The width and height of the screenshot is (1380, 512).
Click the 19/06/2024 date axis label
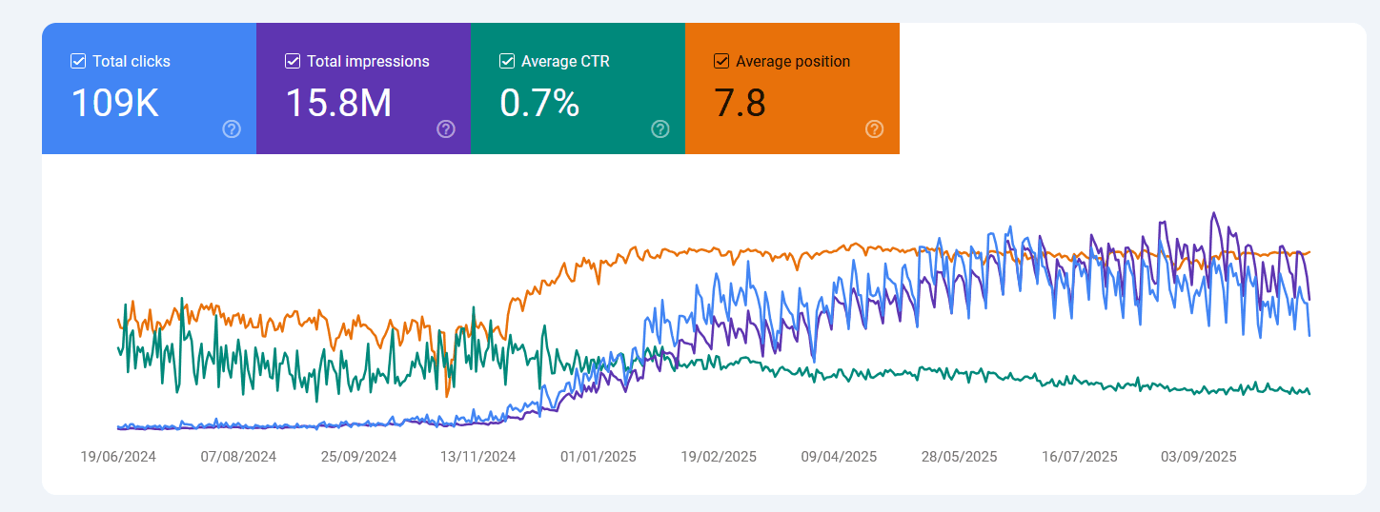click(x=118, y=457)
